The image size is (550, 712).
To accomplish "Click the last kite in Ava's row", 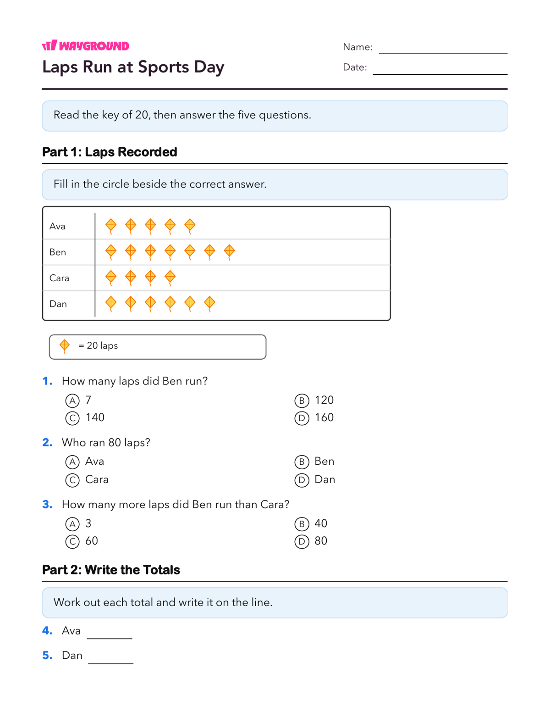I will point(190,226).
